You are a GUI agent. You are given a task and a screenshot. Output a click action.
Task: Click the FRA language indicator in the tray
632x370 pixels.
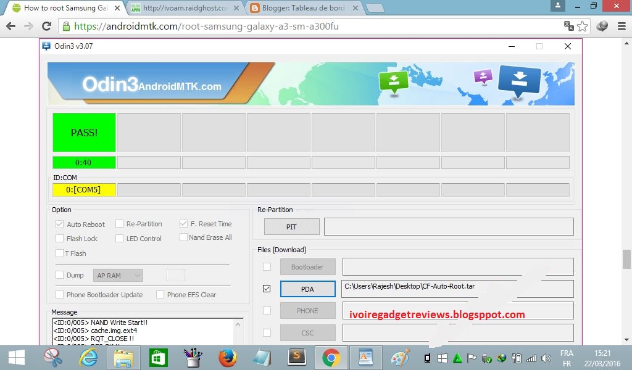click(567, 353)
